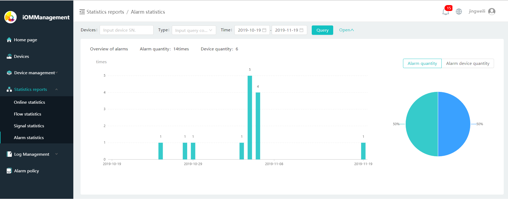Switch chart to Alarm device quantity

[x=467, y=64]
